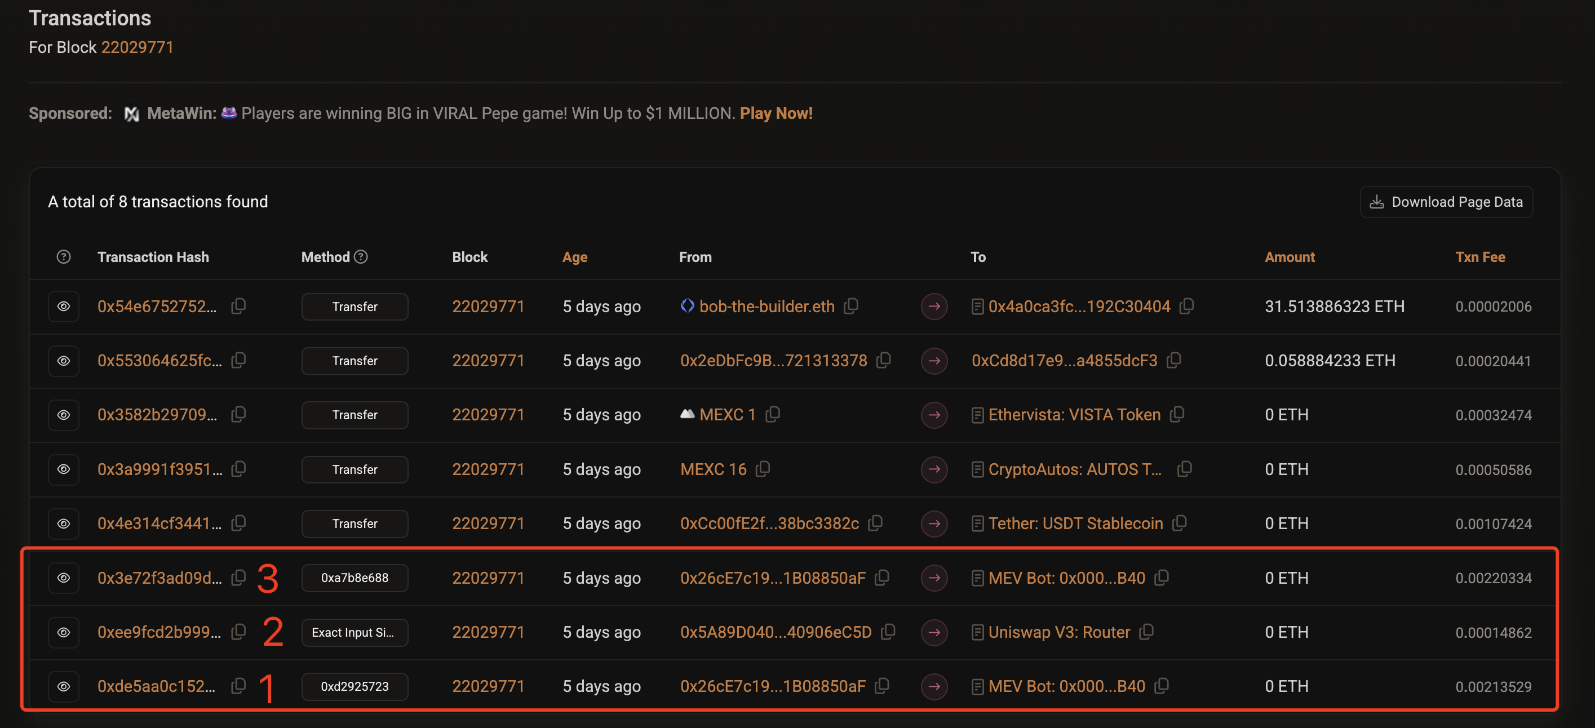The image size is (1595, 728).
Task: Copy recipient address 0xCd8d17e9...a4855dcF3
Action: (x=1174, y=360)
